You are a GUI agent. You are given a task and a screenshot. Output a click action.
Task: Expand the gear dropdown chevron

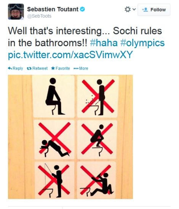[x=134, y=9]
